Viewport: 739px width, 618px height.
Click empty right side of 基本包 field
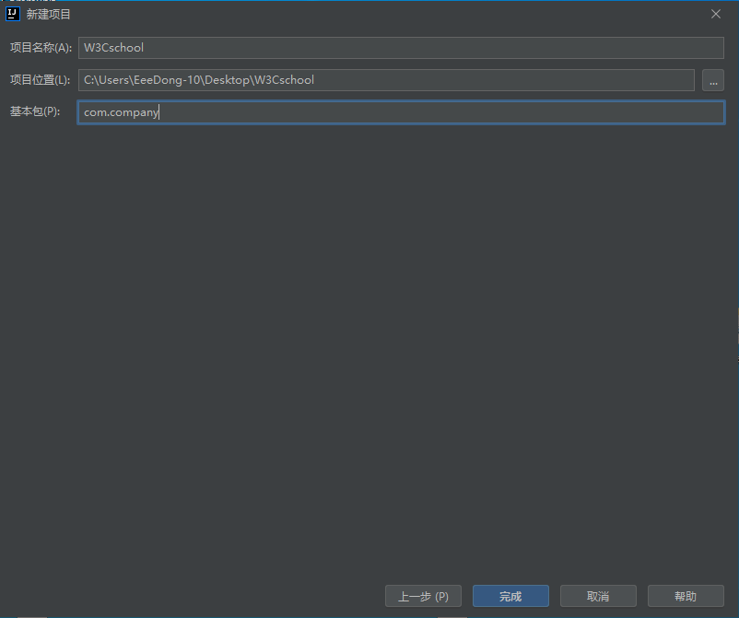coord(553,112)
